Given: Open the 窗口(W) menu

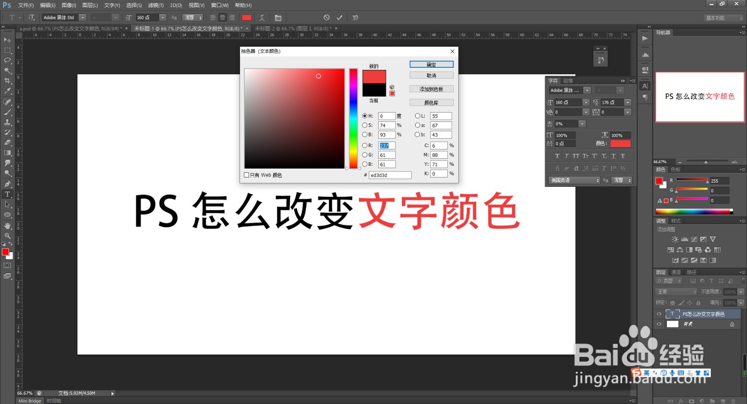Looking at the screenshot, I should [x=219, y=5].
